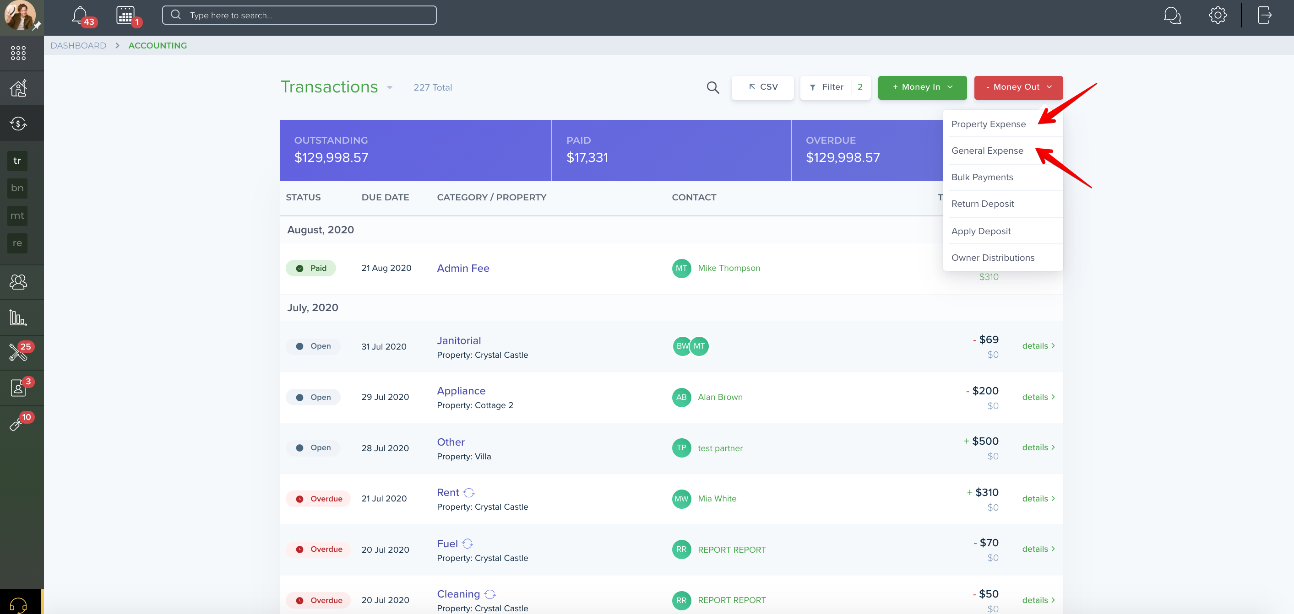Viewport: 1294px width, 614px height.
Task: Open the sidebar icon with badge 10
Action: coord(16,425)
